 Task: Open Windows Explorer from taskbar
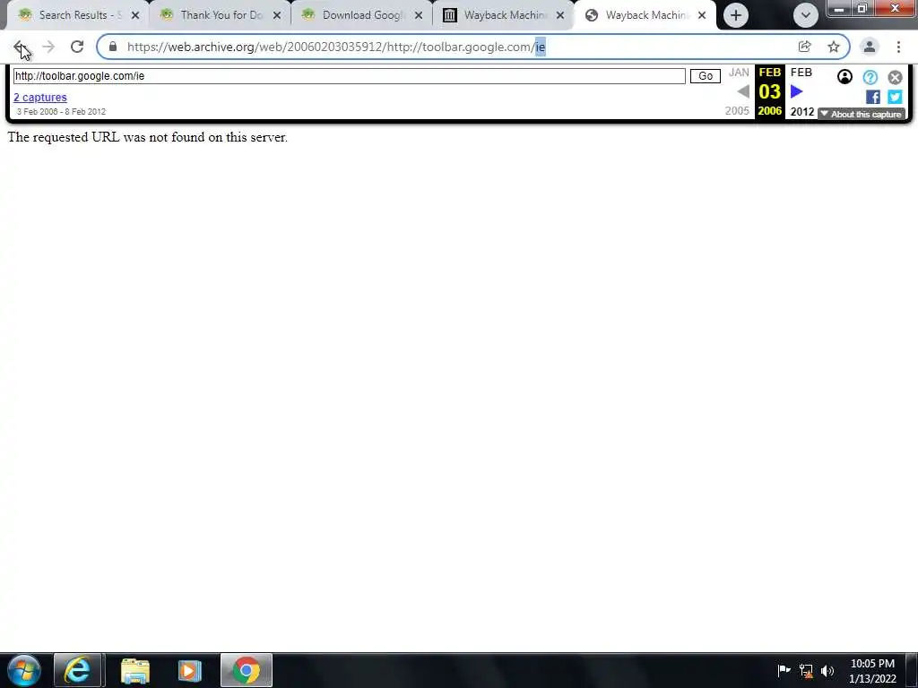tap(135, 670)
